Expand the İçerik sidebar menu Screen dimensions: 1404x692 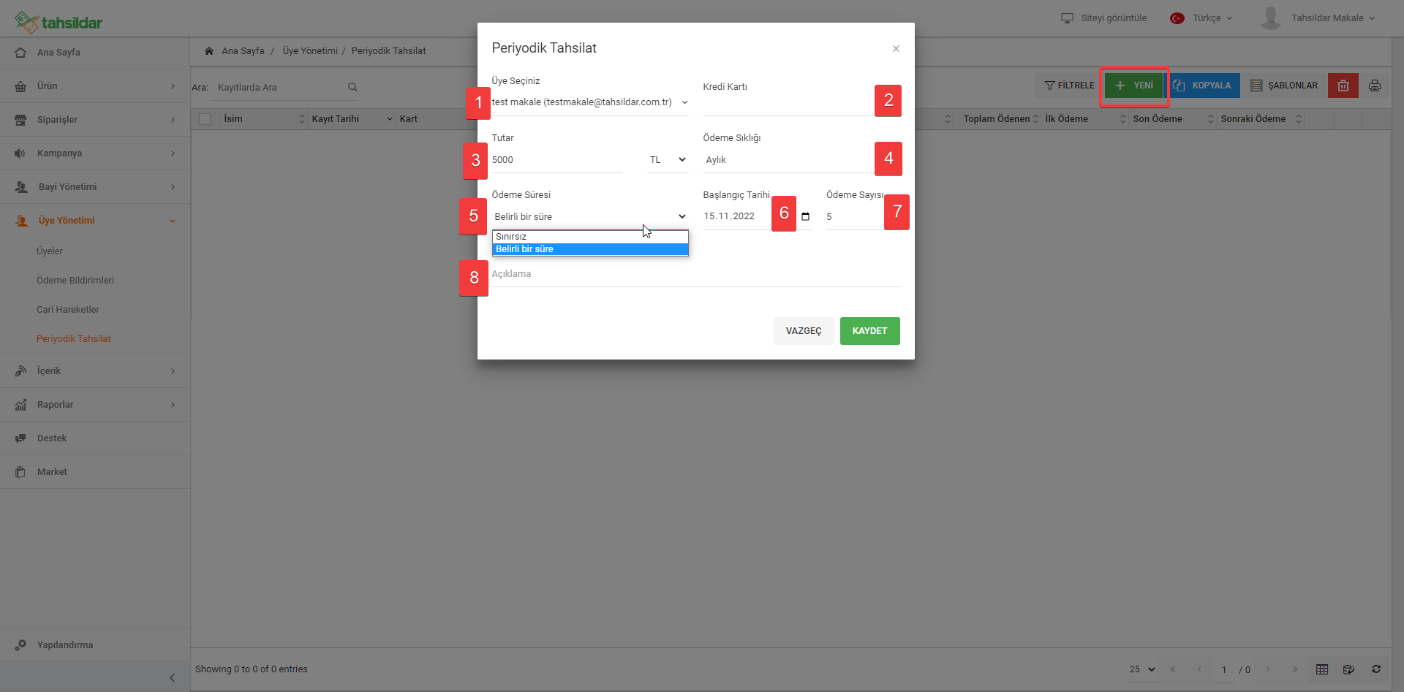point(95,371)
